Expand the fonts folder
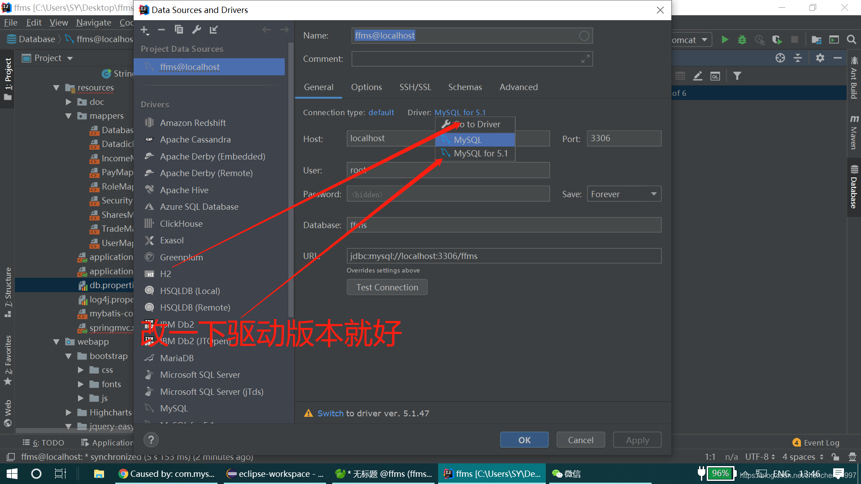 click(81, 385)
